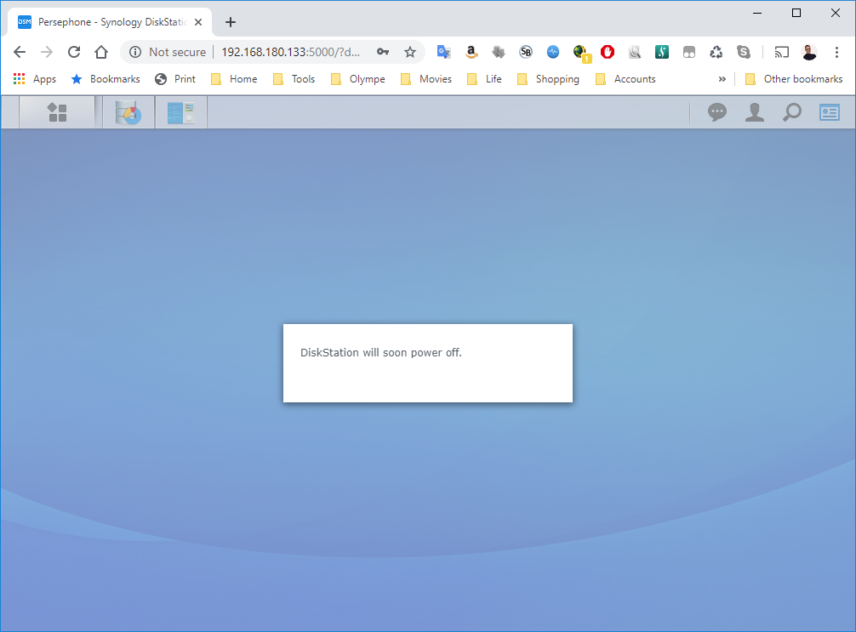Go back in browser history
The width and height of the screenshot is (856, 632).
[20, 52]
